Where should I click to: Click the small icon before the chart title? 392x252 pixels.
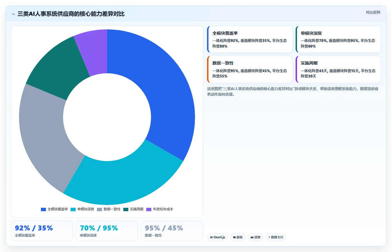point(13,14)
